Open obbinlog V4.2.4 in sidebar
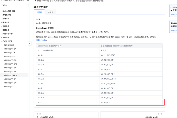 coord(10,71)
